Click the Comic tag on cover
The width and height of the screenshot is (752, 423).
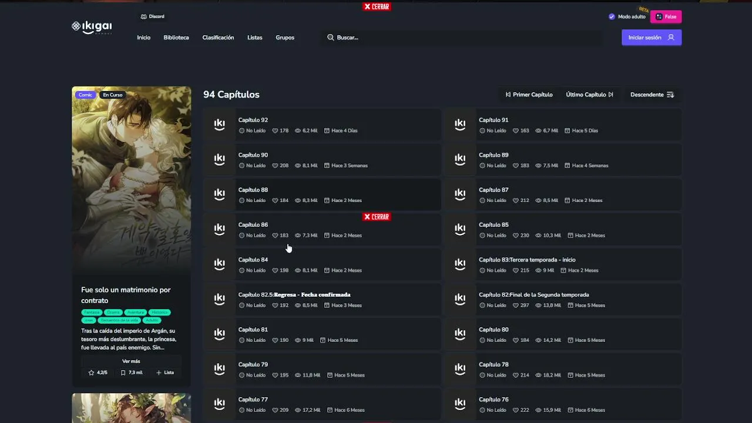85,95
